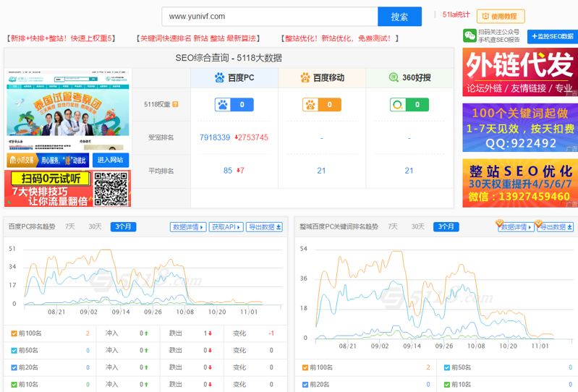The width and height of the screenshot is (578, 392).
Task: Click the 进入网站 button
Action: pos(110,160)
